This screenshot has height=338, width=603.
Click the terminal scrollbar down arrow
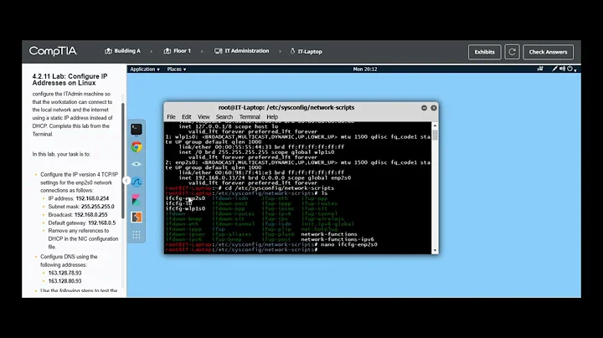click(435, 250)
